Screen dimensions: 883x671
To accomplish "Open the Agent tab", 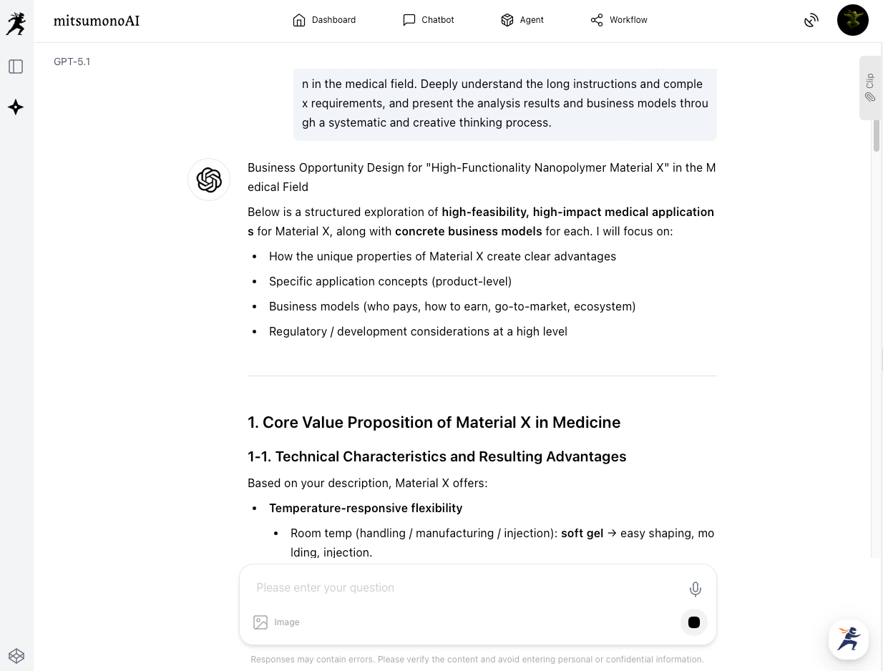I will click(x=522, y=20).
